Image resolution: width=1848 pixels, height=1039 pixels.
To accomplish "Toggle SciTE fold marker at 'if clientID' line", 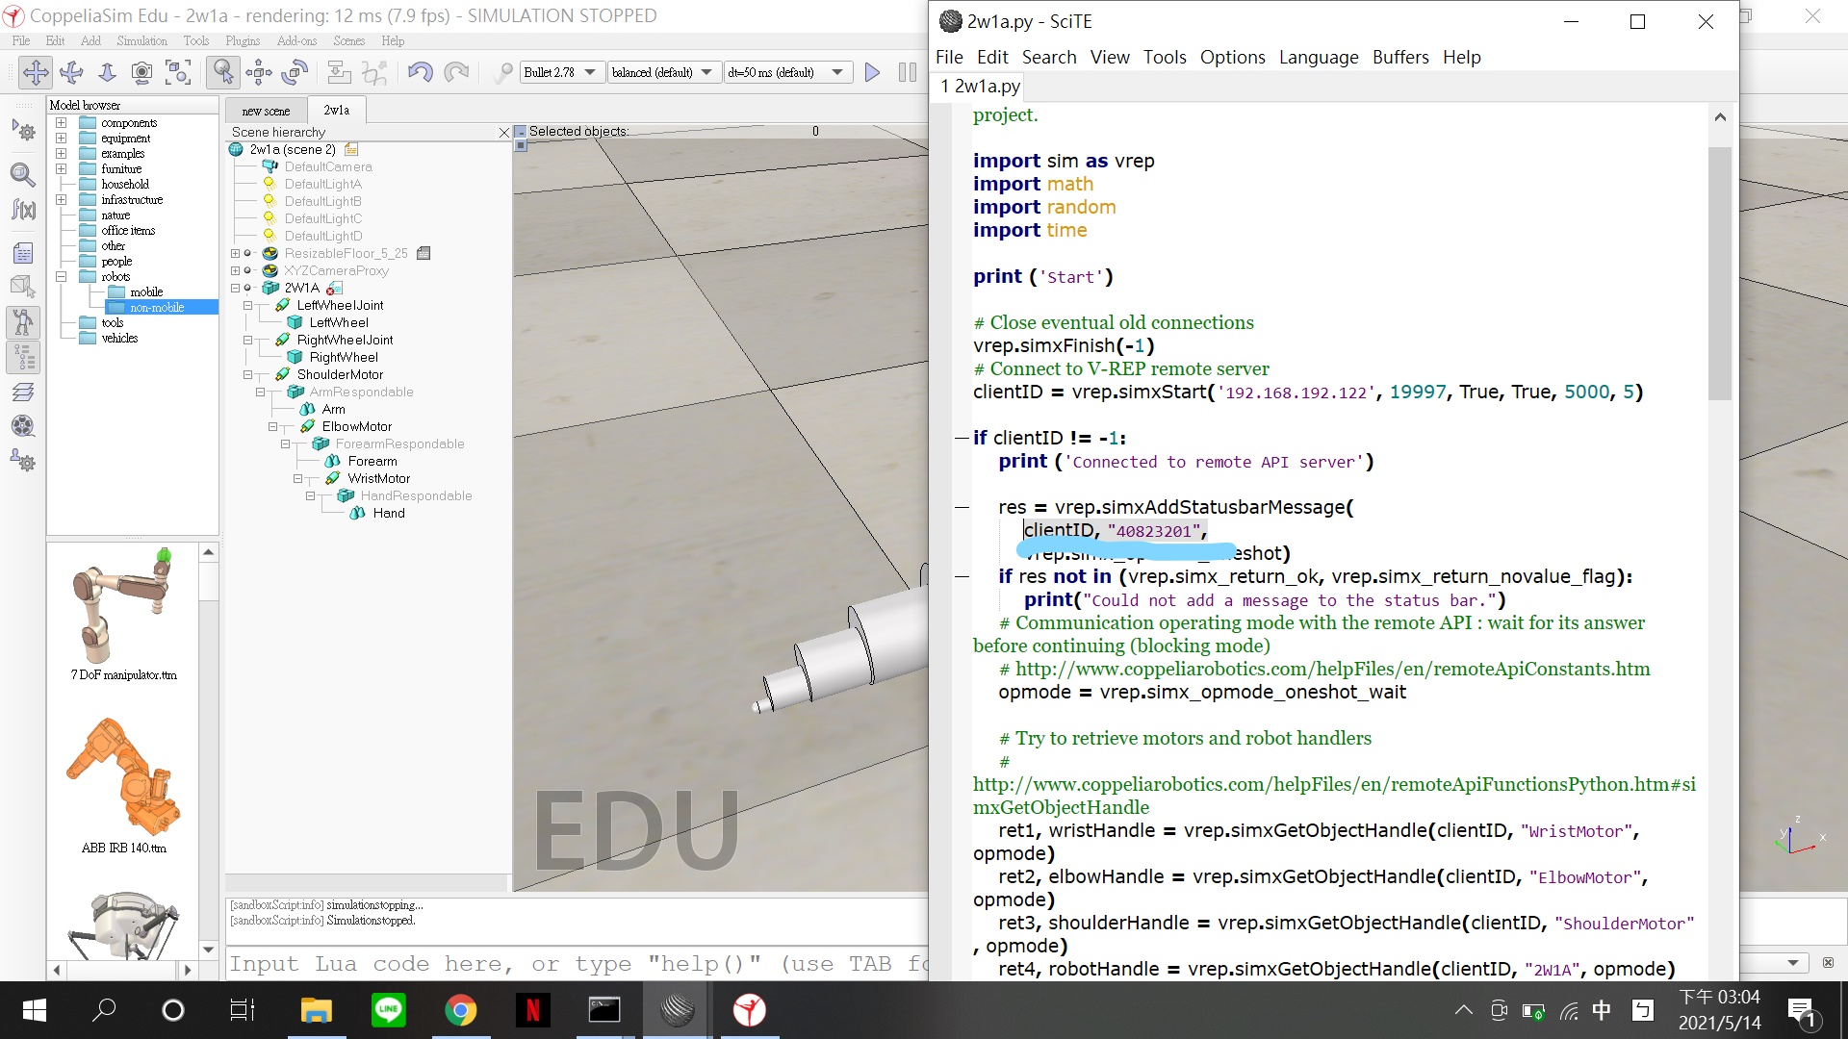I will pos(961,439).
